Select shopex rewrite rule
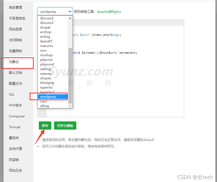Screen dimensions: 217x182 pos(53,78)
